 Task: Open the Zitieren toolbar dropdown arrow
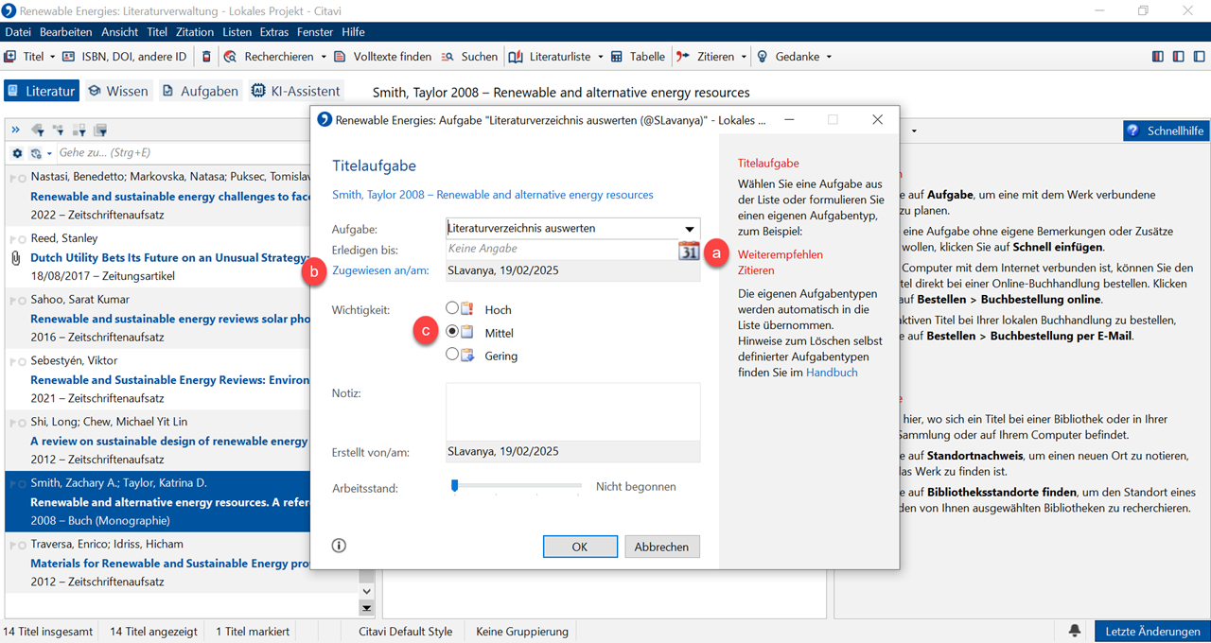(x=746, y=57)
